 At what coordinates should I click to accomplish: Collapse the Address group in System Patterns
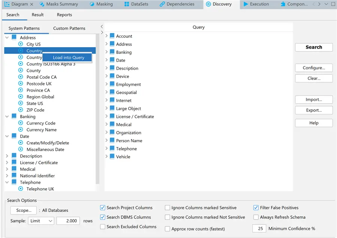[7, 37]
